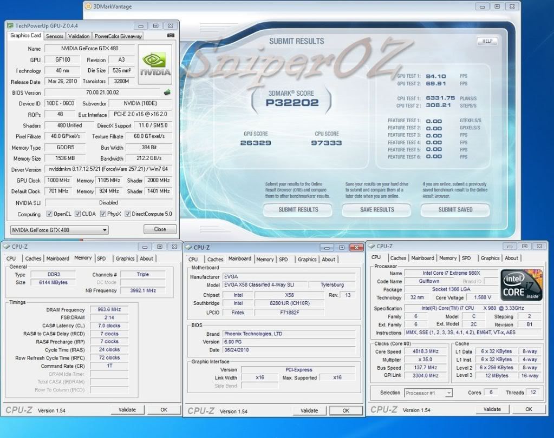The width and height of the screenshot is (554, 438).
Task: Toggle the DirectCompute 5.0 checkbox
Action: pyautogui.click(x=128, y=214)
